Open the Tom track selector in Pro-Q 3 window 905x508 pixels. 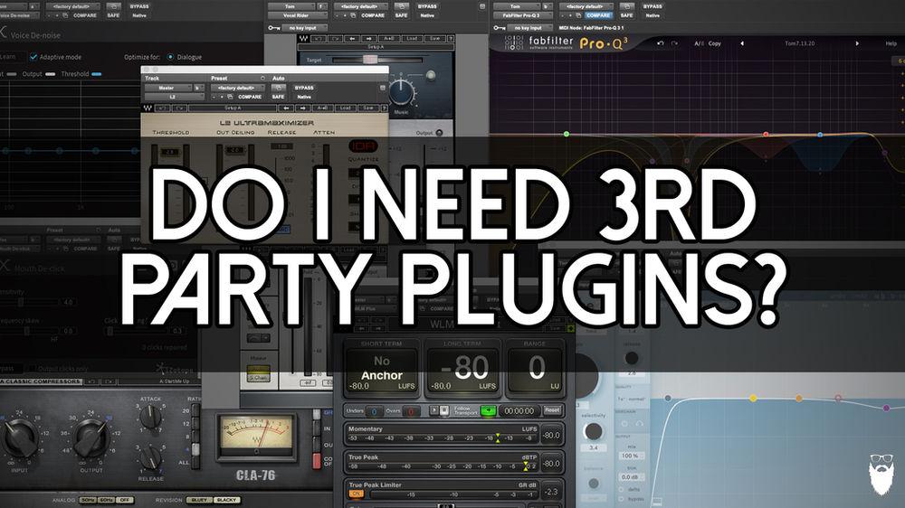coord(516,6)
